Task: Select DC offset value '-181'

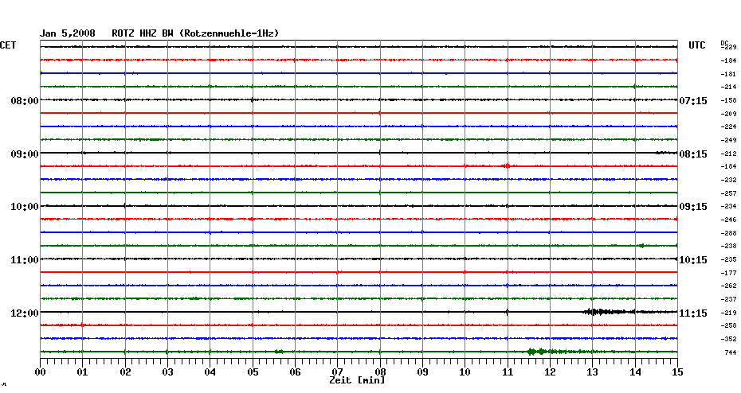Action: [729, 74]
